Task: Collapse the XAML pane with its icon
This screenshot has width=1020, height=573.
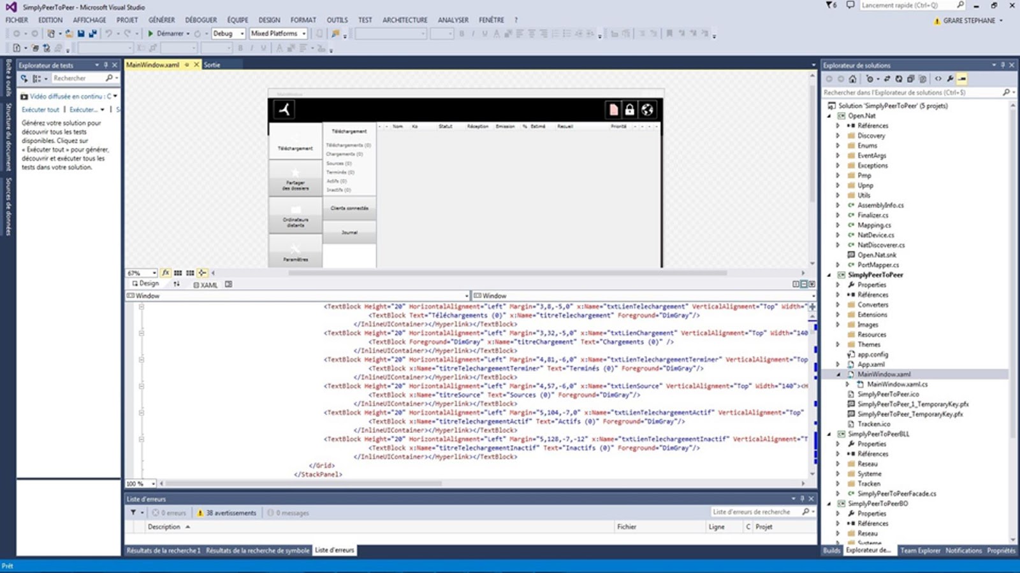Action: [812, 285]
